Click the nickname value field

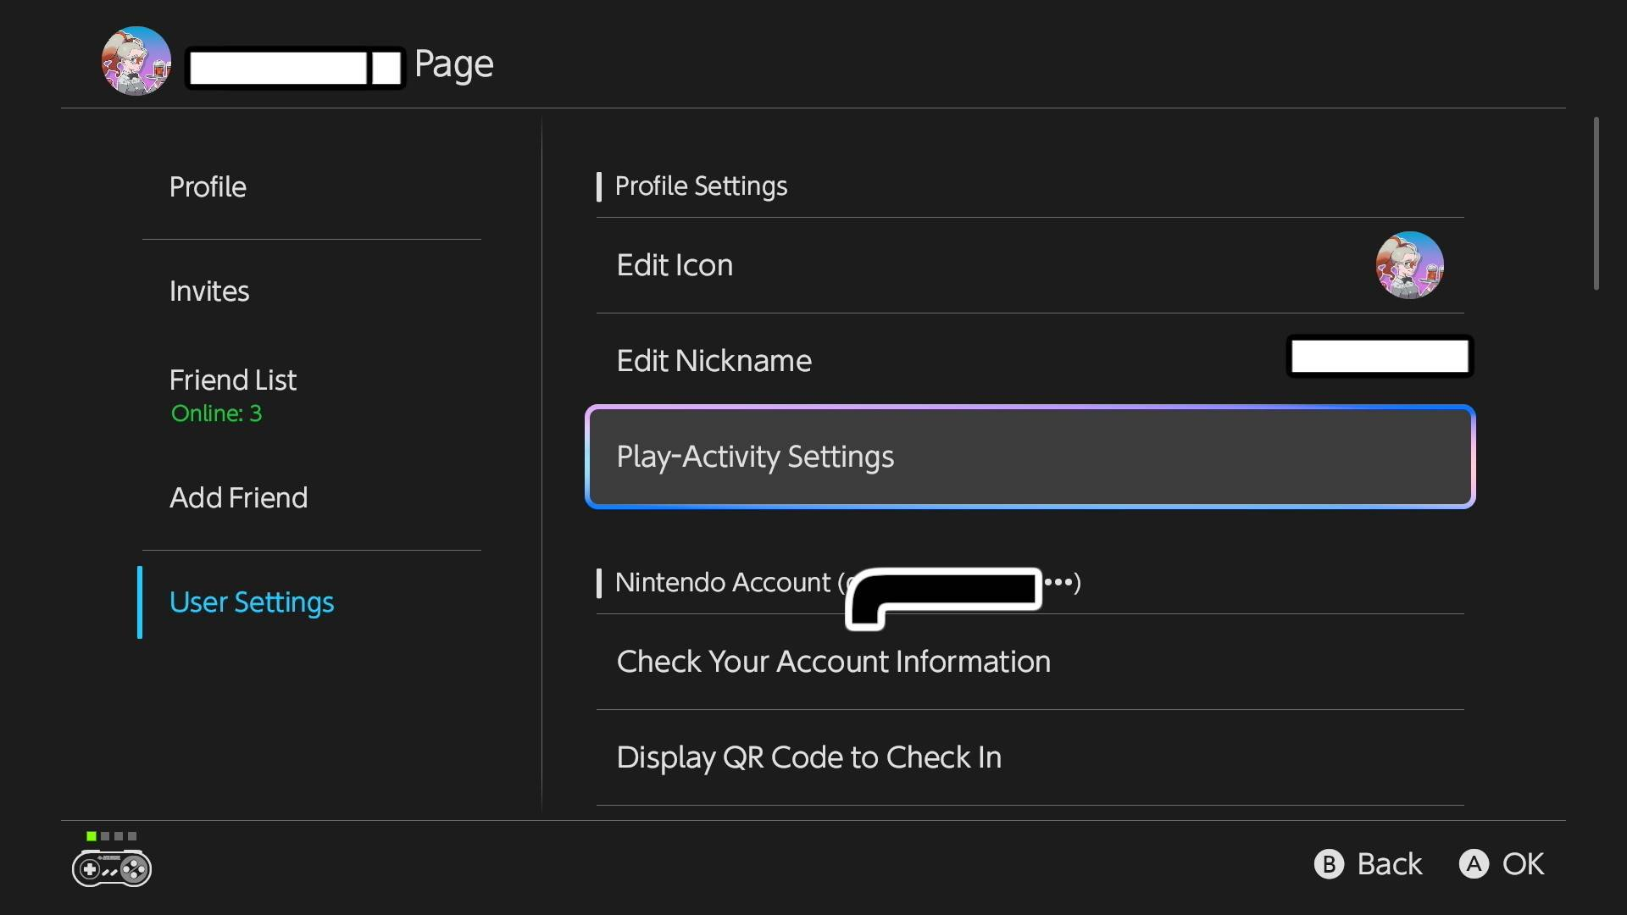1380,357
